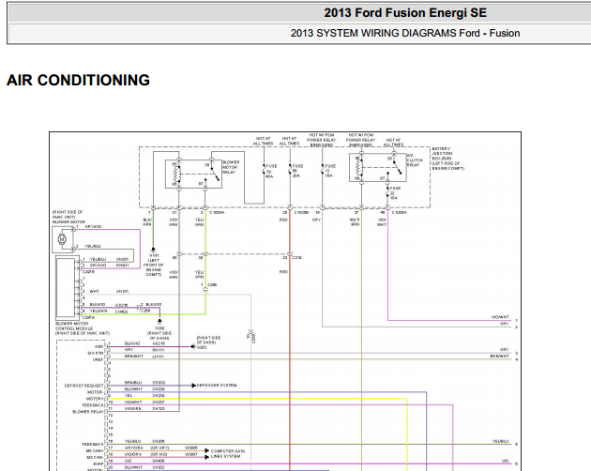Click the FUSE 65 20A label
The image size is (591, 471).
297,171
